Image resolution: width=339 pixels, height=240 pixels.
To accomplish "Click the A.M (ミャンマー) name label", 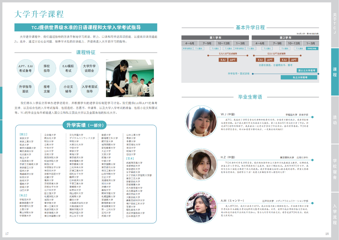I will (x=232, y=200).
